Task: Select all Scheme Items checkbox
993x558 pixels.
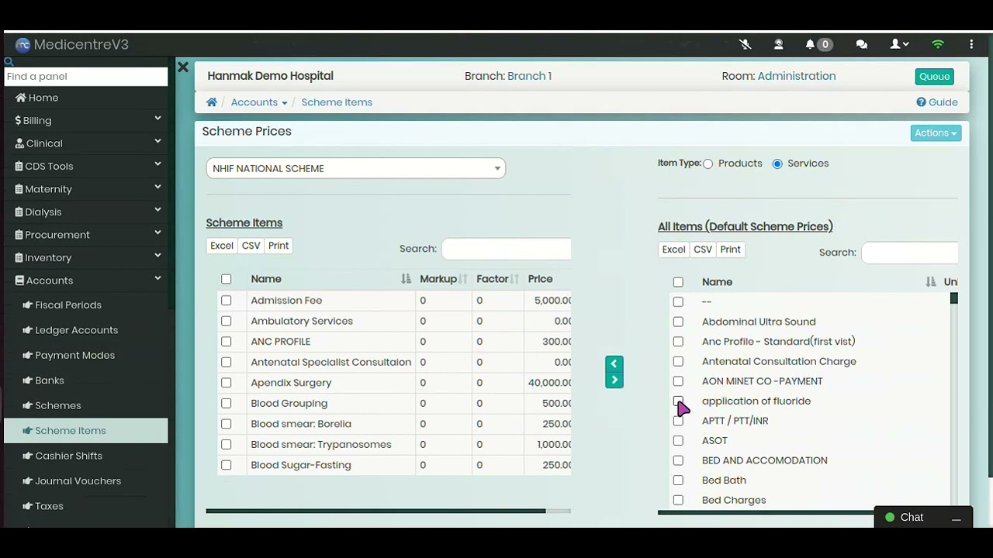Action: [x=226, y=279]
